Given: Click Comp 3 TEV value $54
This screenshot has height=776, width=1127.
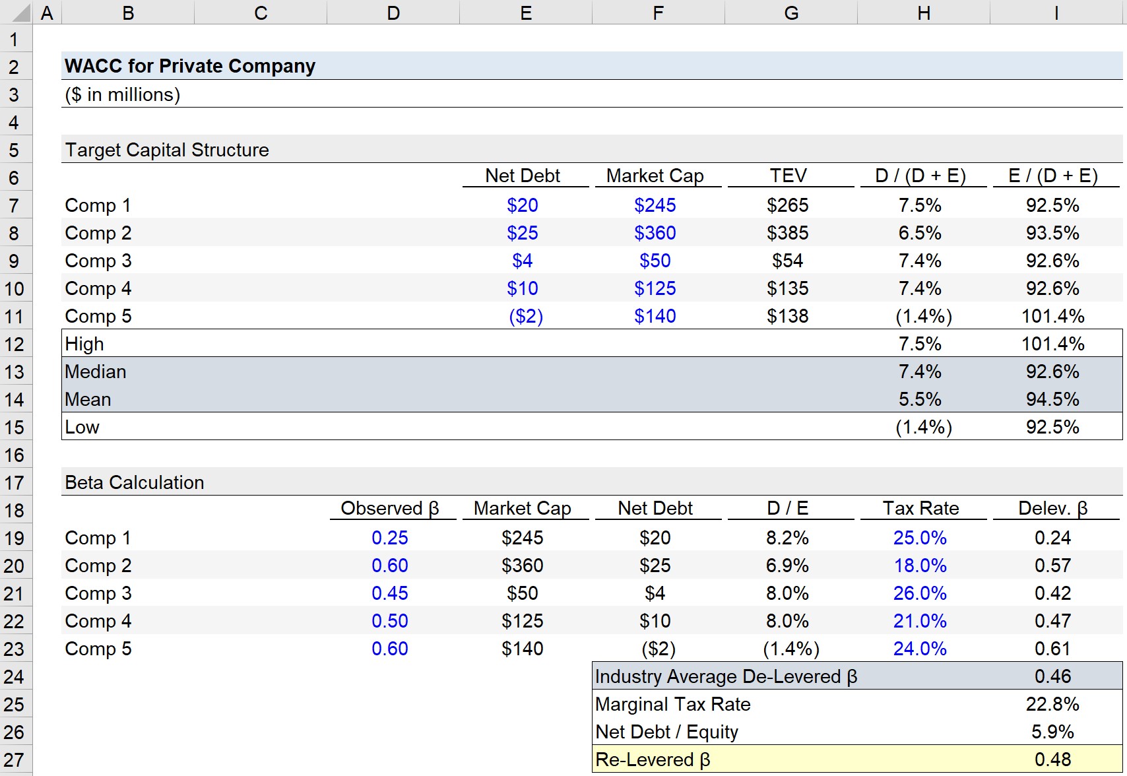Looking at the screenshot, I should 788,261.
